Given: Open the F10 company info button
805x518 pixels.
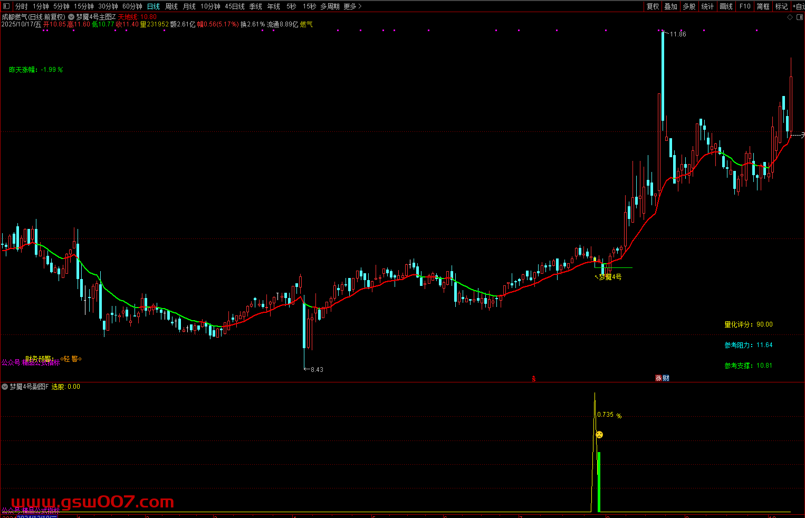Looking at the screenshot, I should tap(745, 6).
